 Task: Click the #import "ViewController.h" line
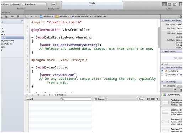[56, 22]
